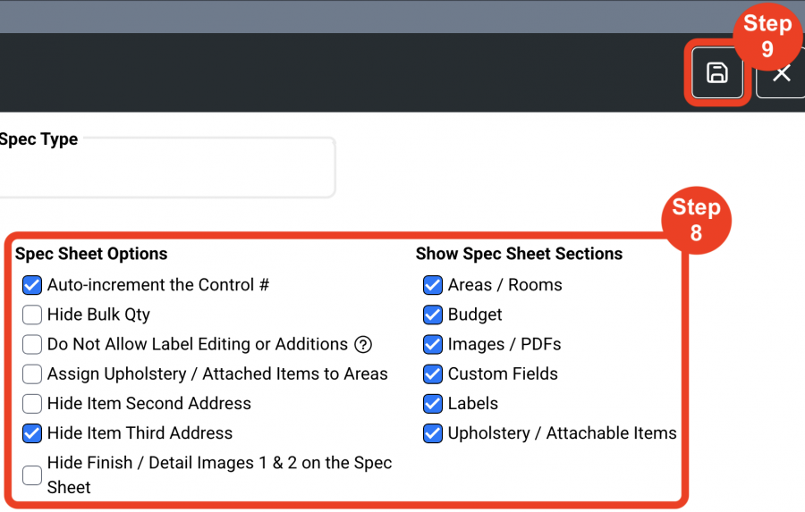
Task: Uncheck Upholstery / Attachable Items checkbox
Action: tap(433, 433)
